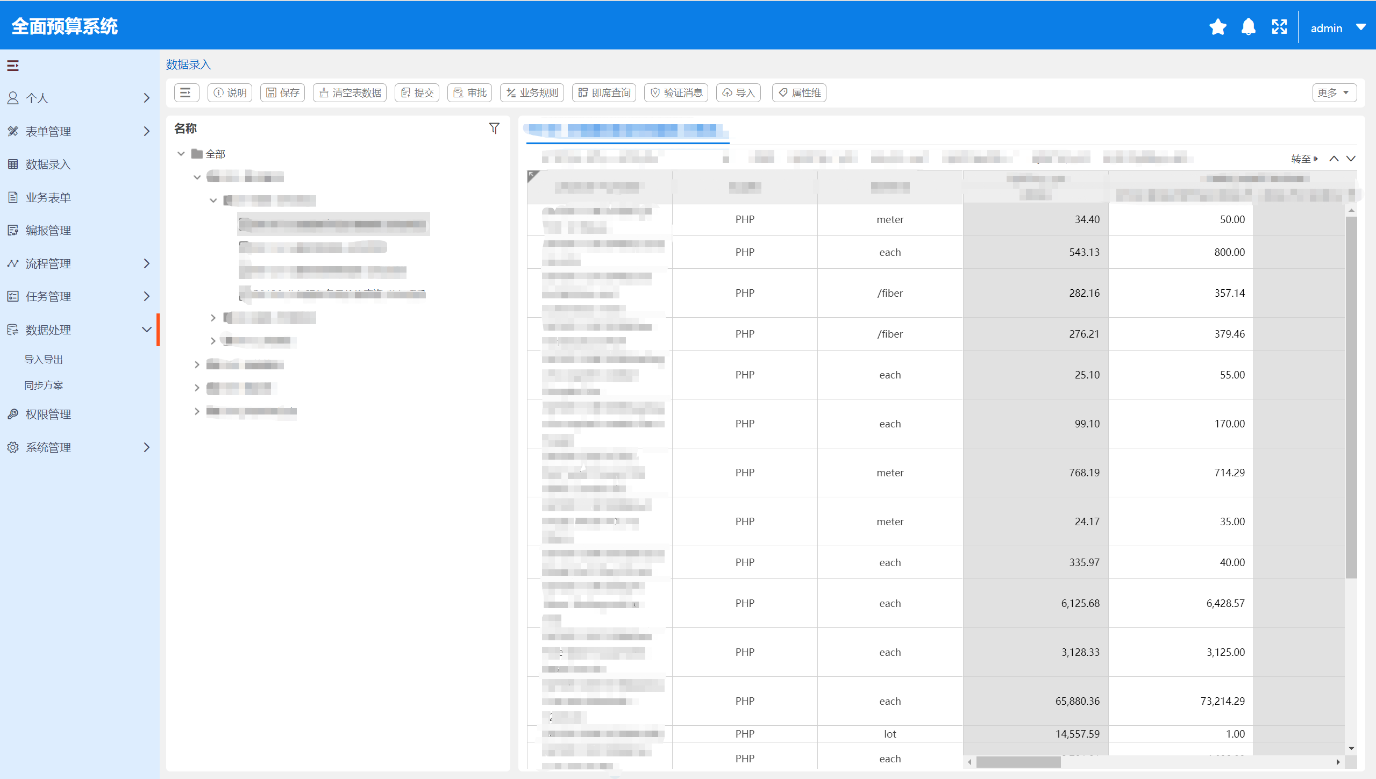Click the cell with value 34.40
The image size is (1376, 779).
click(1035, 219)
